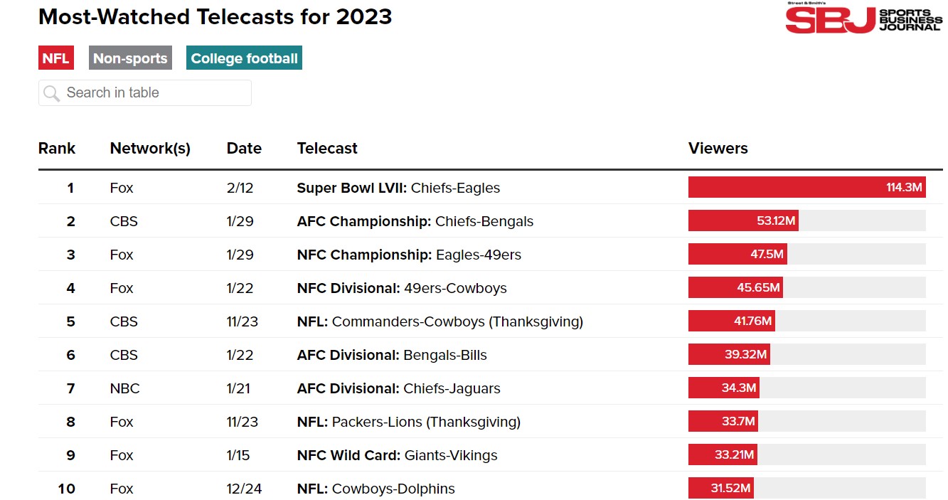Sort by the Date column header
This screenshot has width=948, height=500.
244,149
